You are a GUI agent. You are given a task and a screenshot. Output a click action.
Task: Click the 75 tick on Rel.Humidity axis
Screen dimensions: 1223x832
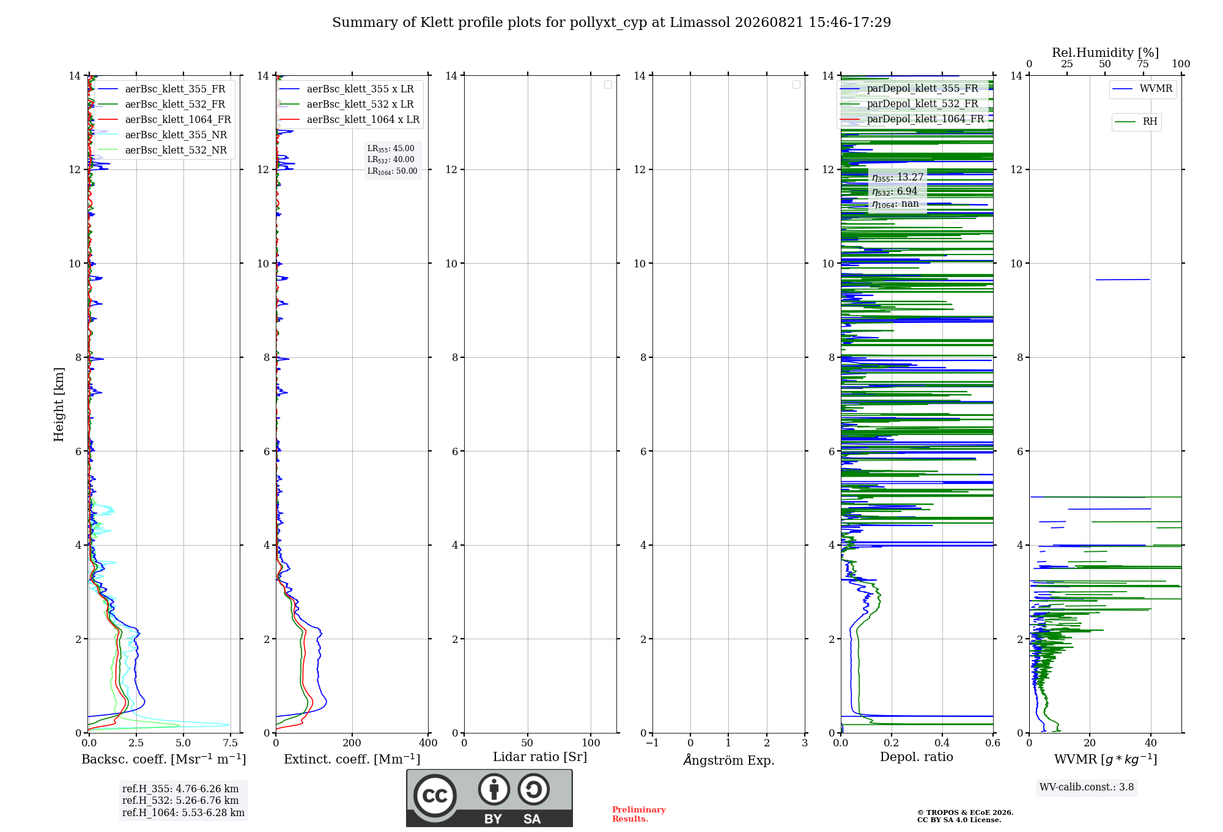pos(1143,64)
